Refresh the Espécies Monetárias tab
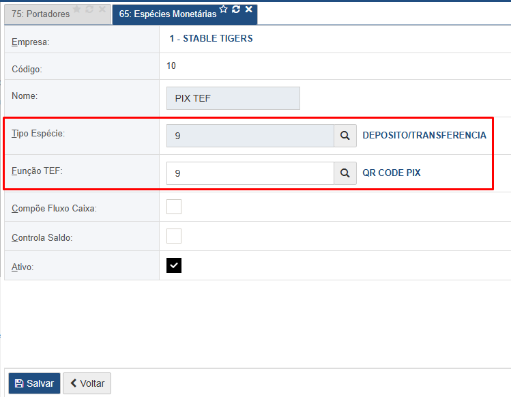The height and width of the screenshot is (397, 511). [236, 9]
